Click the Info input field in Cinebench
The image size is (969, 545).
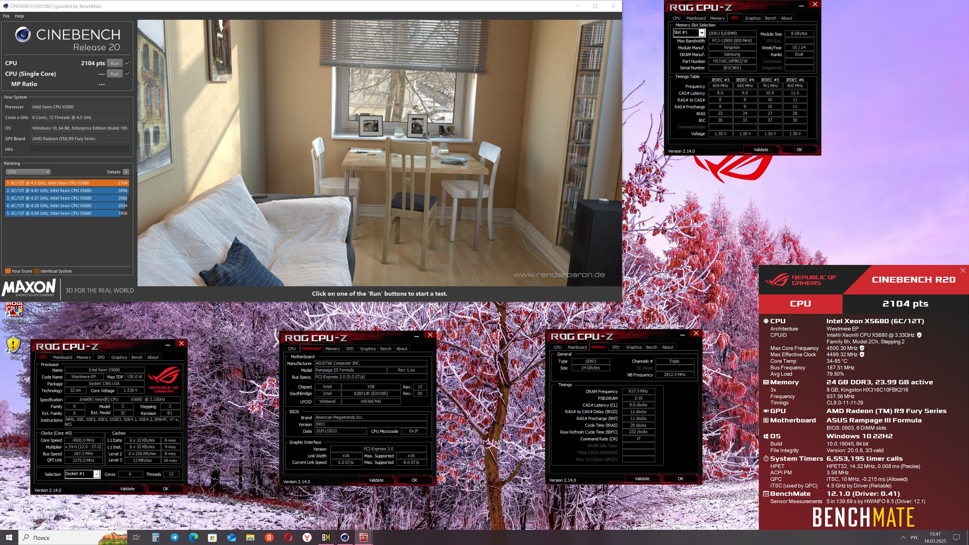click(x=80, y=149)
